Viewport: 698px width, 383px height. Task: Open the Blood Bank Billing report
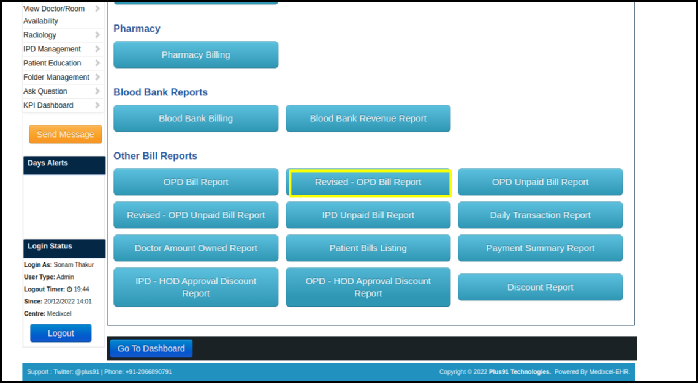pos(195,118)
